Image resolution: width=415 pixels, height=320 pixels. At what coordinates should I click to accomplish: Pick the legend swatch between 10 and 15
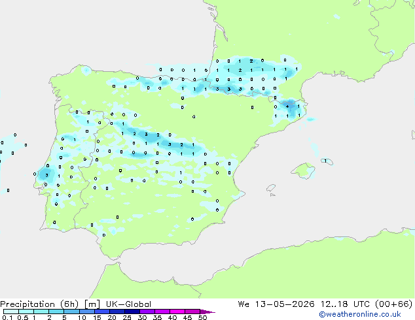(x=86, y=312)
